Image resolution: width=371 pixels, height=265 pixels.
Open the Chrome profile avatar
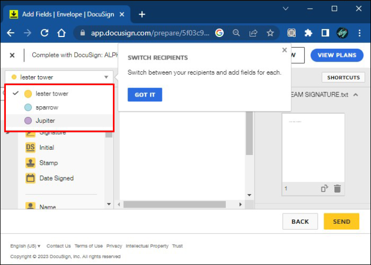pos(342,33)
